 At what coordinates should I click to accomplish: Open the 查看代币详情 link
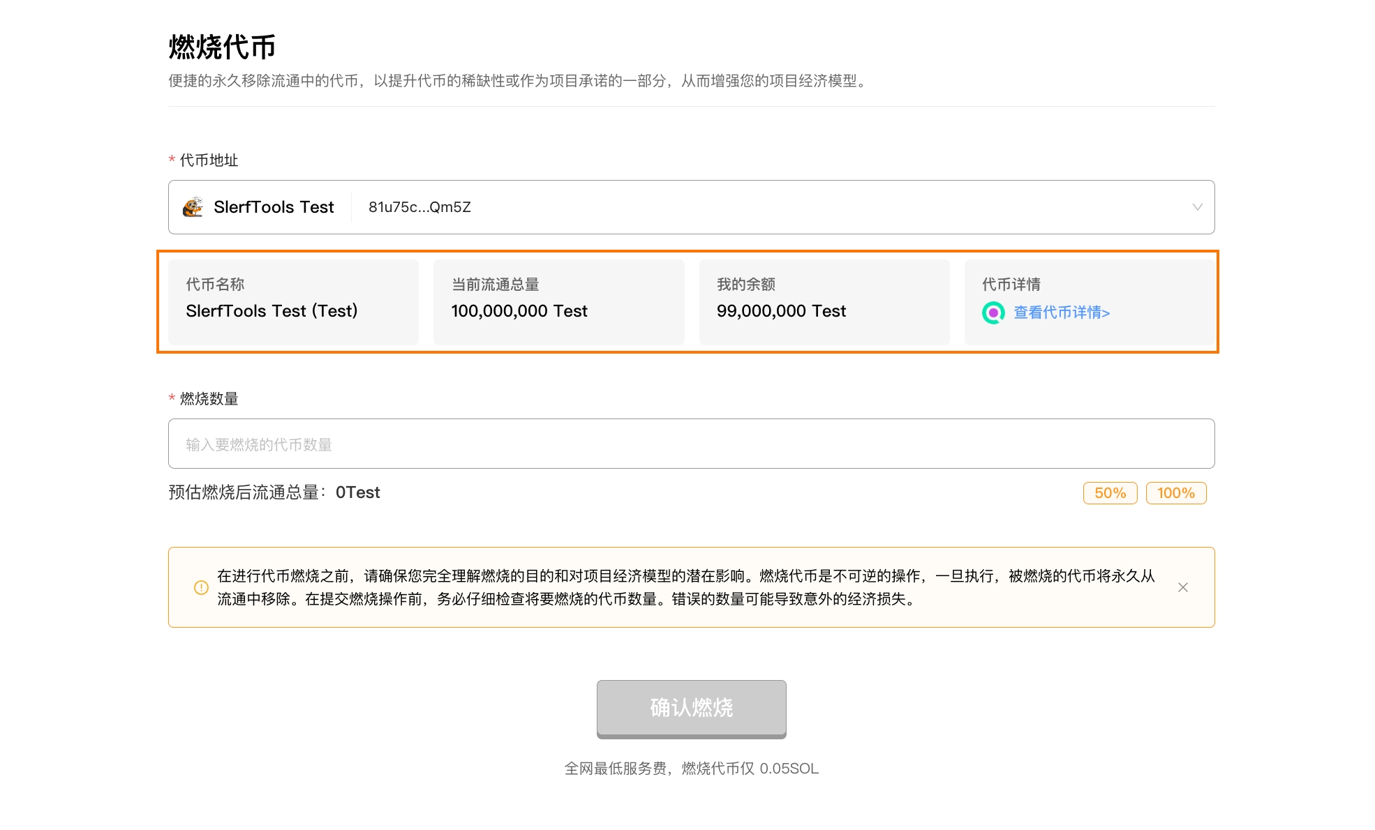point(1061,312)
